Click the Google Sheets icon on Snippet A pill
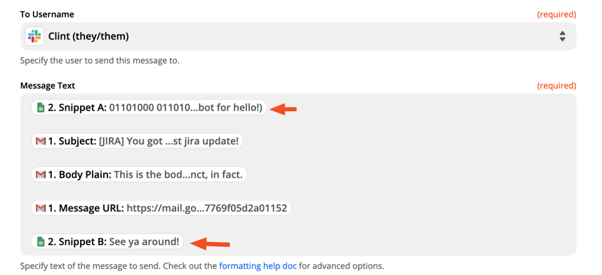 point(41,108)
